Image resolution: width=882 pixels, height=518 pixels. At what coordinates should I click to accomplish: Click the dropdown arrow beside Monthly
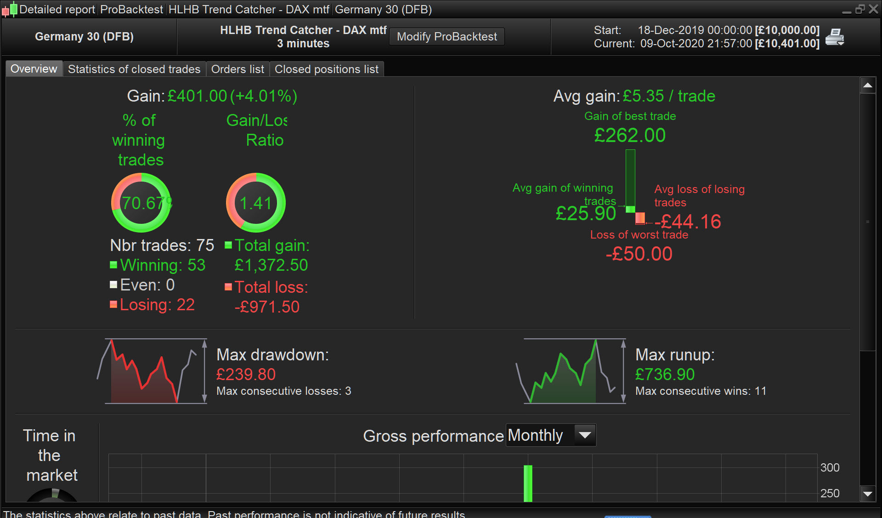tap(585, 435)
